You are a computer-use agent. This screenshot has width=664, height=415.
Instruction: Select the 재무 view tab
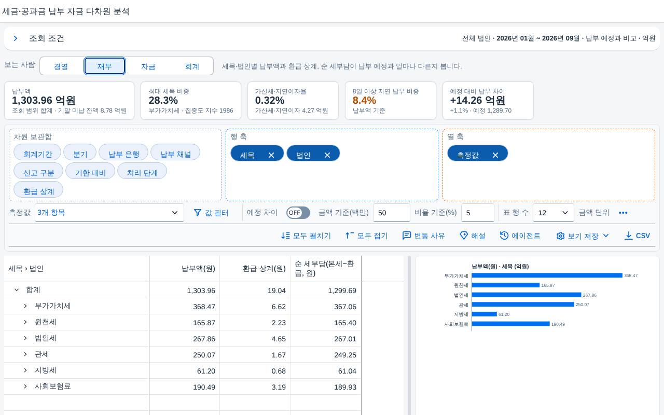point(105,66)
